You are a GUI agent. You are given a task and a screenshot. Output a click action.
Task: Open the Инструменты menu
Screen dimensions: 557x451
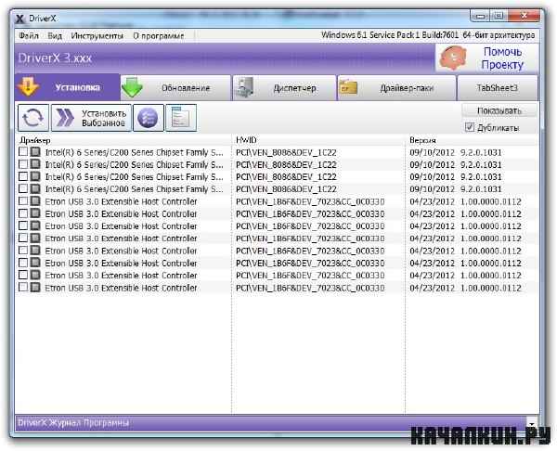point(97,36)
